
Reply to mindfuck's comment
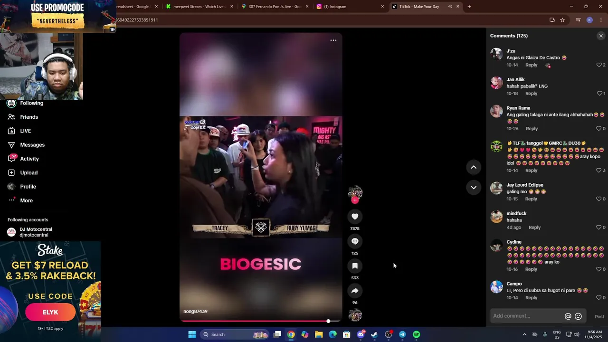pos(535,228)
